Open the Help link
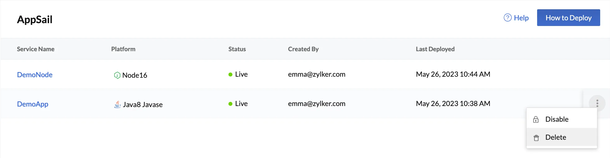610x158 pixels. coord(521,18)
